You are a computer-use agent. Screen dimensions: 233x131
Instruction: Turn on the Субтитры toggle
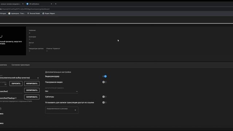[x=104, y=97]
